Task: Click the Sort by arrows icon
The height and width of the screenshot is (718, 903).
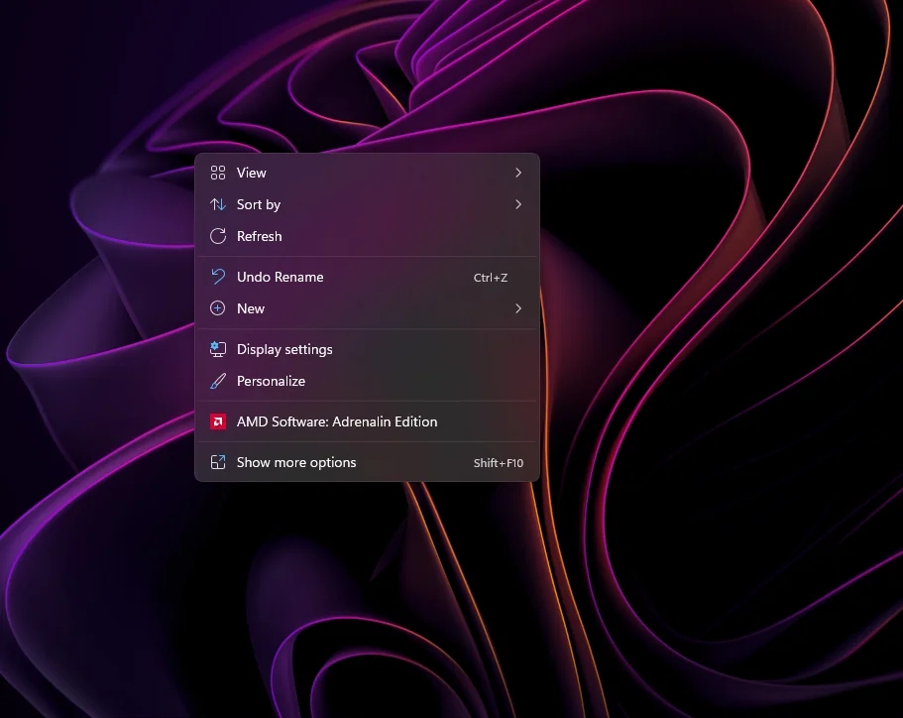Action: (x=218, y=204)
